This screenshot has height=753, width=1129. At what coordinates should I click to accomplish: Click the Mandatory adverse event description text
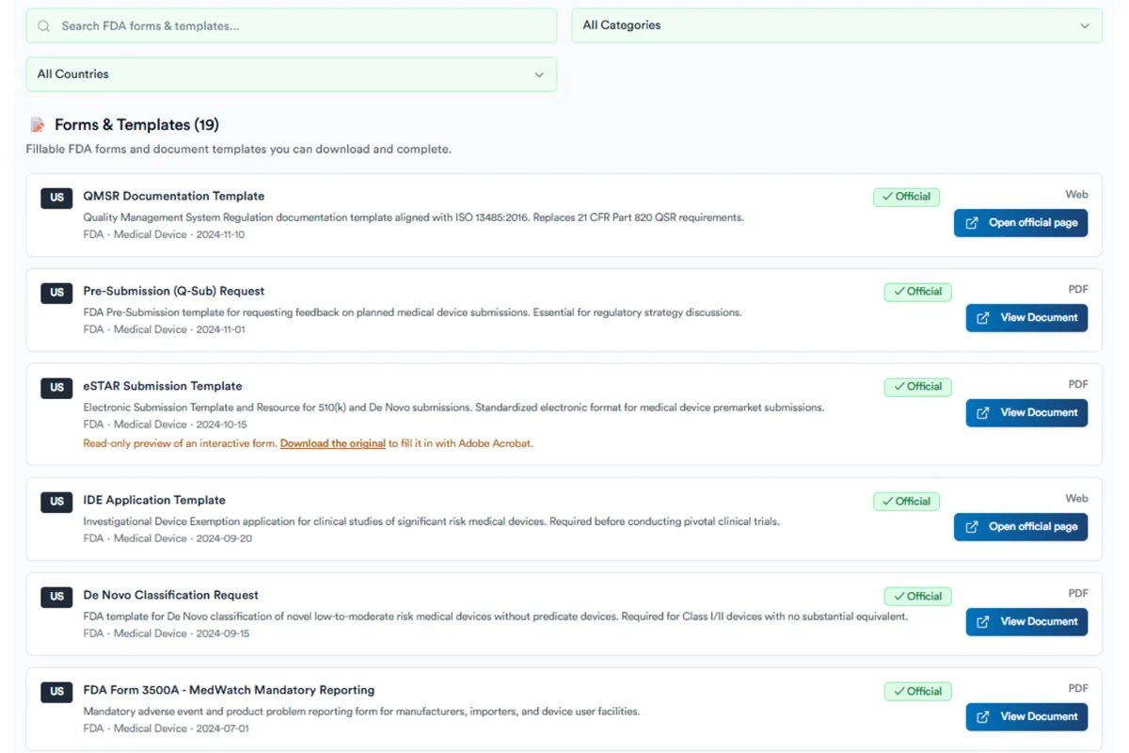click(x=362, y=713)
